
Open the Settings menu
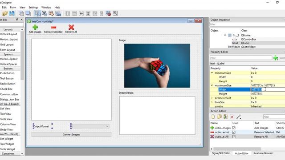[x=33, y=8]
